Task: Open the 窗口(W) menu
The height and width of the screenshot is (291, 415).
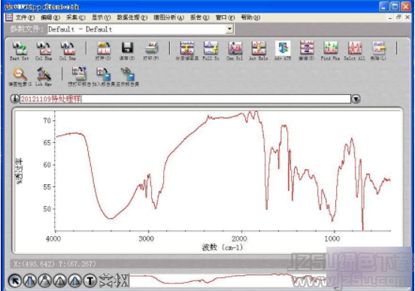Action: click(225, 17)
